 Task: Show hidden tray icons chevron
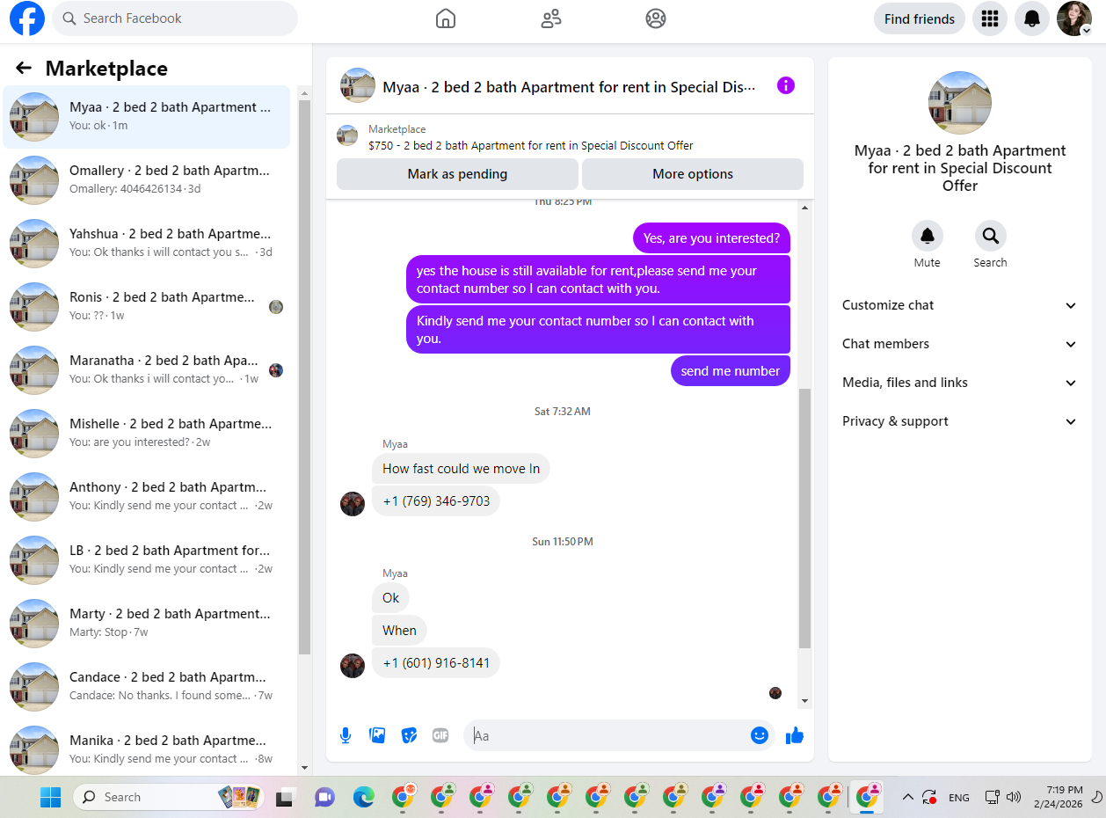coord(907,797)
